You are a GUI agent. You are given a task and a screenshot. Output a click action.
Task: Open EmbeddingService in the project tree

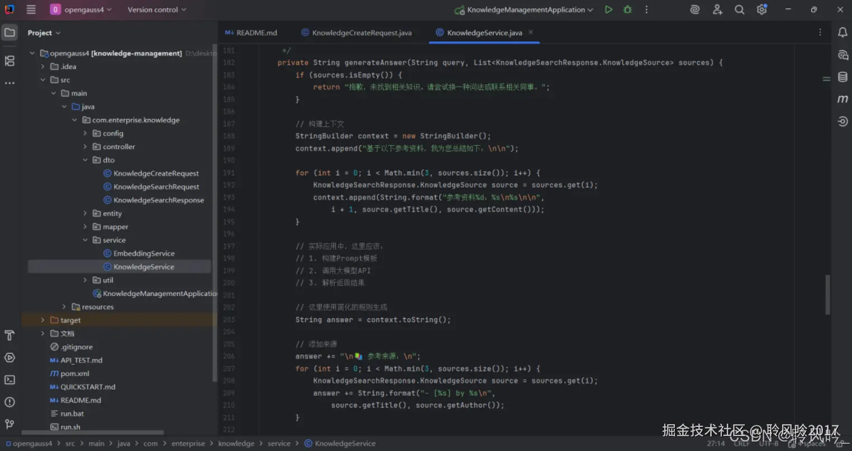(144, 253)
